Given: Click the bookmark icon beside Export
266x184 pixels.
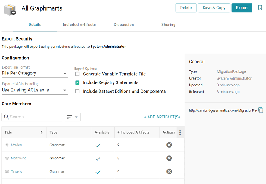Looking at the screenshot, I should point(260,8).
